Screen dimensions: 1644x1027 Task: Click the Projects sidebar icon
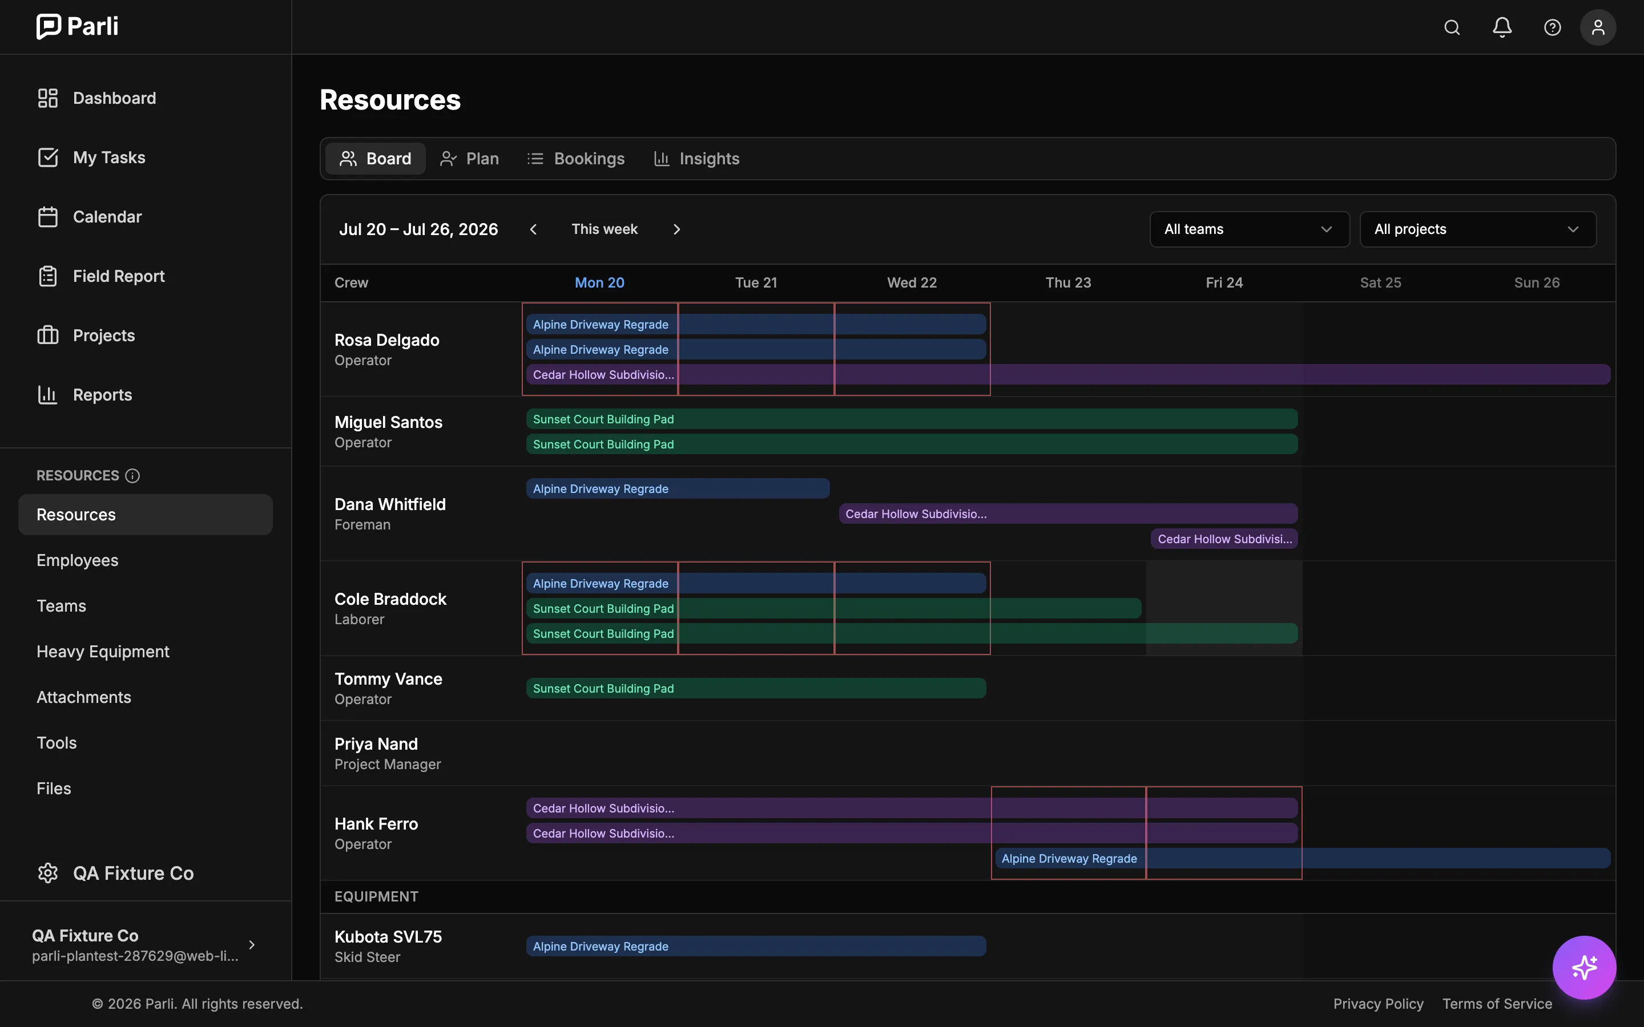click(47, 335)
